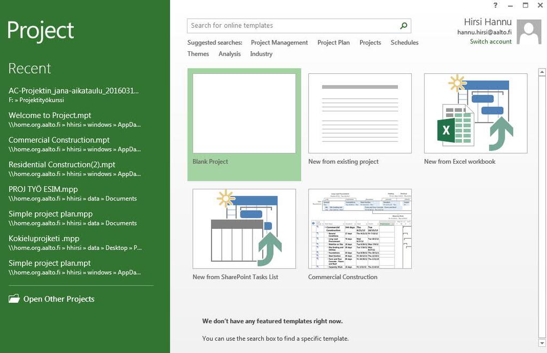Search suggested term Project Plan
The image size is (547, 353).
333,43
